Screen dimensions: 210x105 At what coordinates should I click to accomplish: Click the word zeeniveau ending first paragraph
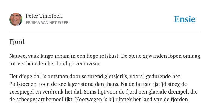click(88, 64)
